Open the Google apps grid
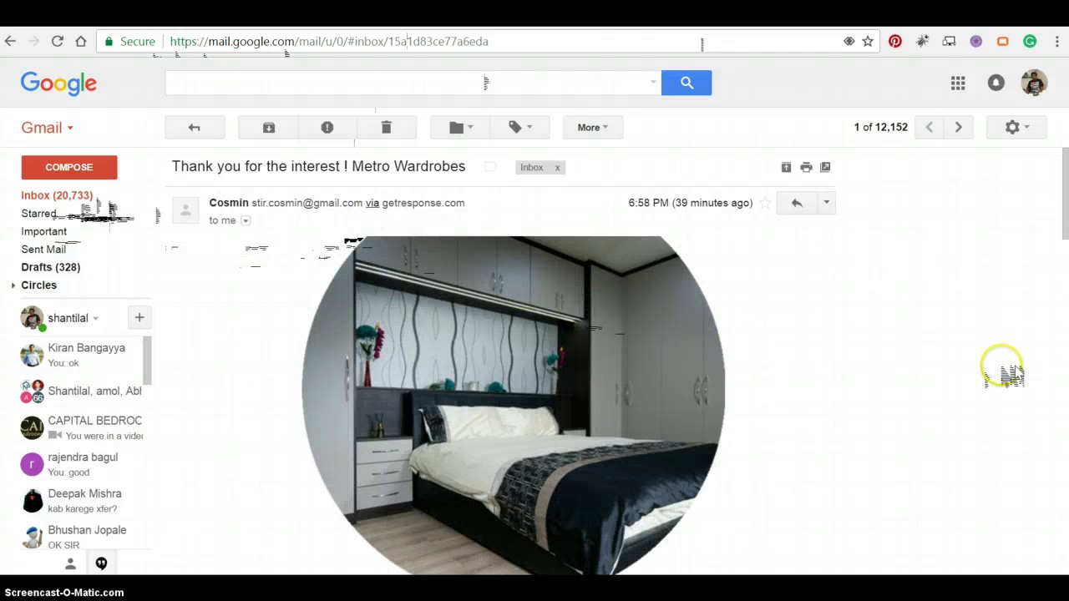The height and width of the screenshot is (601, 1069). coord(958,83)
